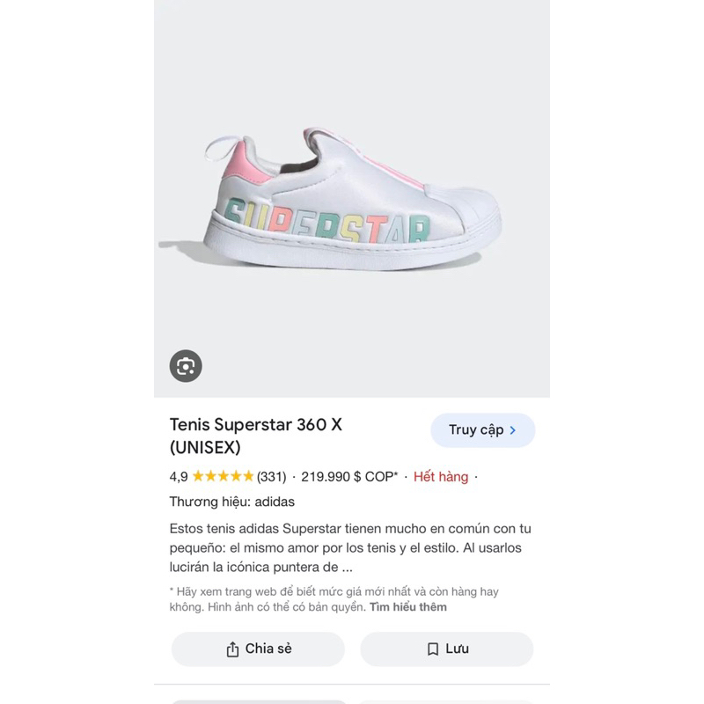Click the first gold star in the rating
Image resolution: width=704 pixels, height=704 pixels.
[x=199, y=476]
